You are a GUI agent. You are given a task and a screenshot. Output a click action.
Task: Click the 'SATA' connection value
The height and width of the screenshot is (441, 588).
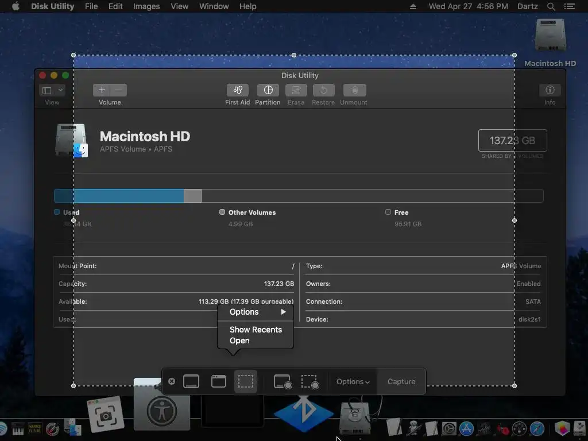[533, 301]
